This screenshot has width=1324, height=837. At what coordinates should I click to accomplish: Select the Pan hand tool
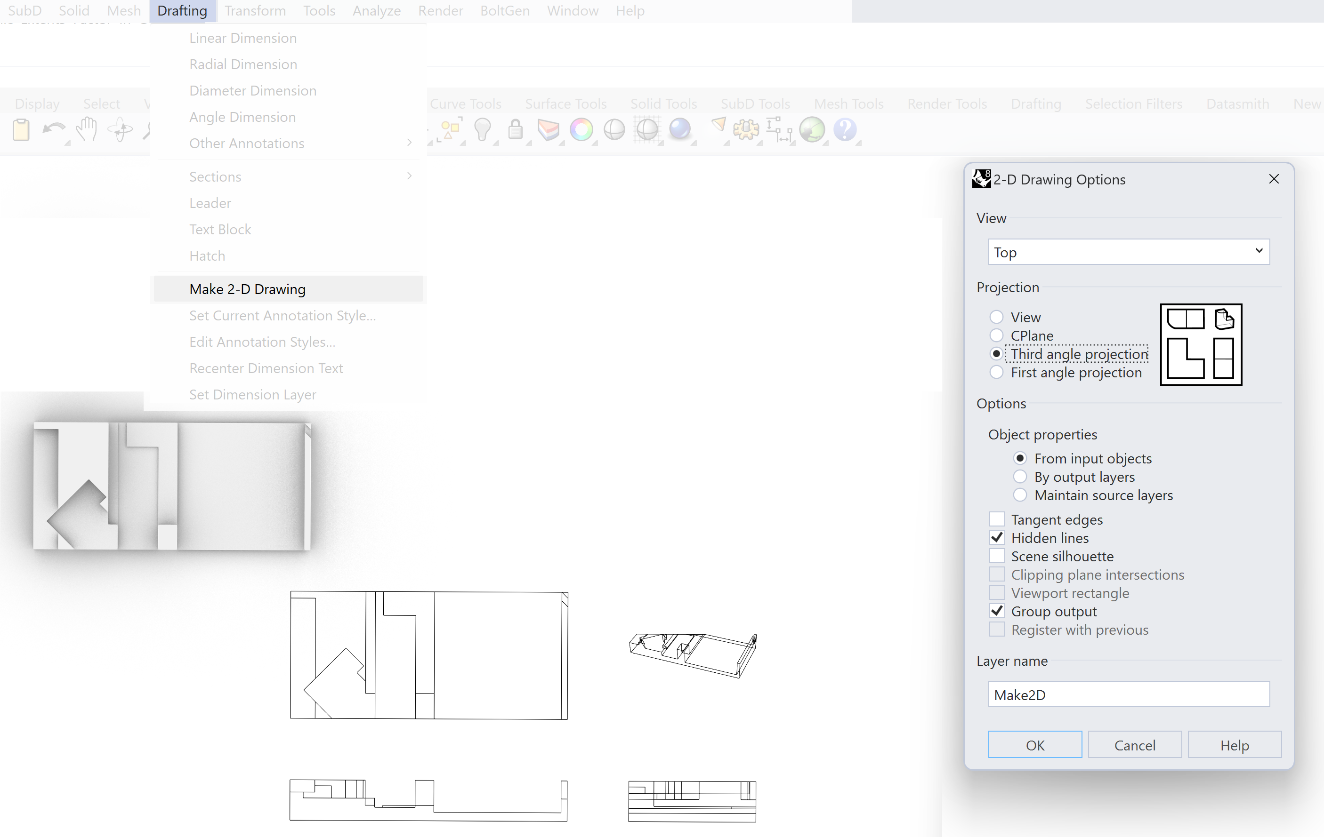(86, 130)
